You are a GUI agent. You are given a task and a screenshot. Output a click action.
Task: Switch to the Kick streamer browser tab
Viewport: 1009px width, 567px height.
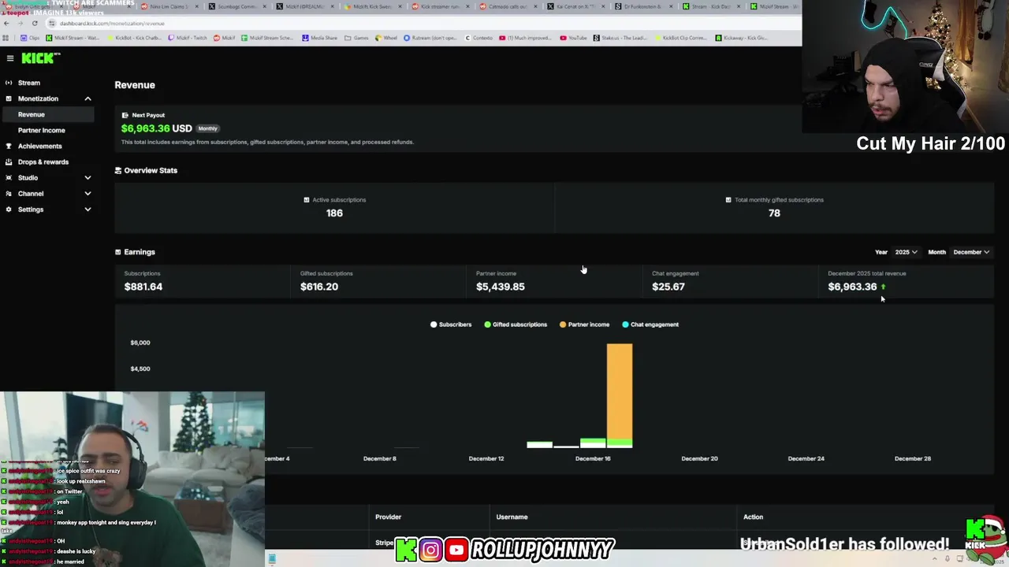tap(441, 6)
